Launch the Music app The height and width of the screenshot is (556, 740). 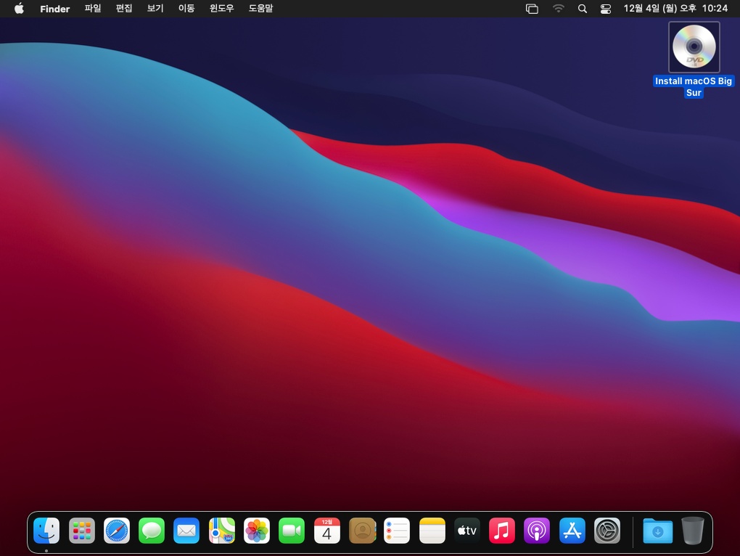pos(501,531)
